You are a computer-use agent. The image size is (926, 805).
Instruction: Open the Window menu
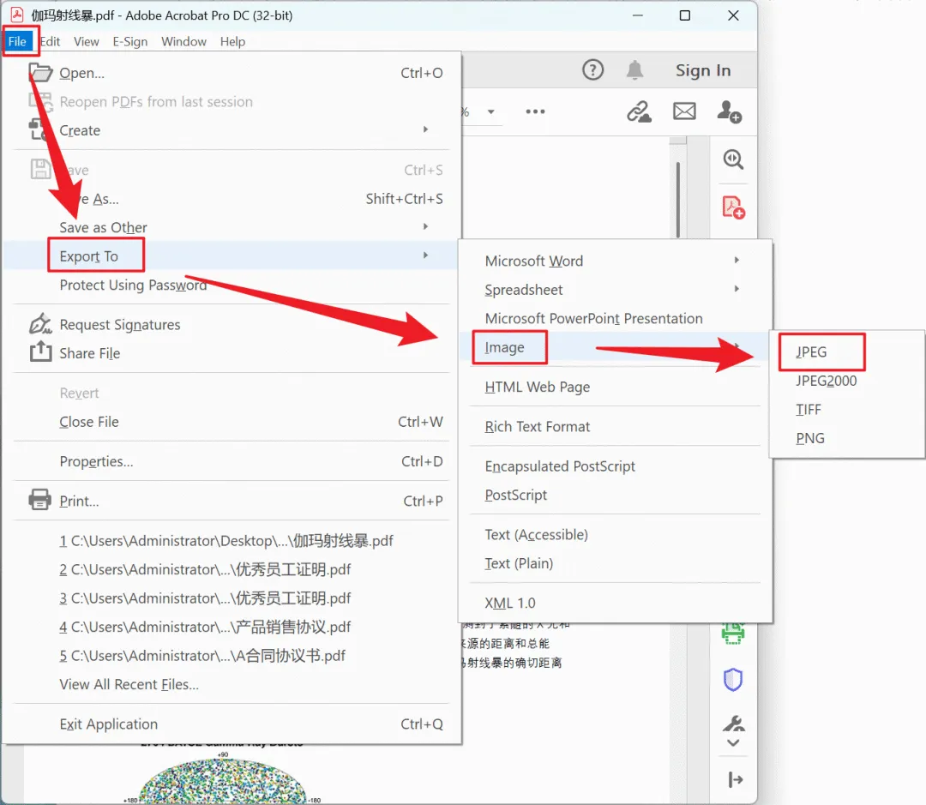point(183,41)
